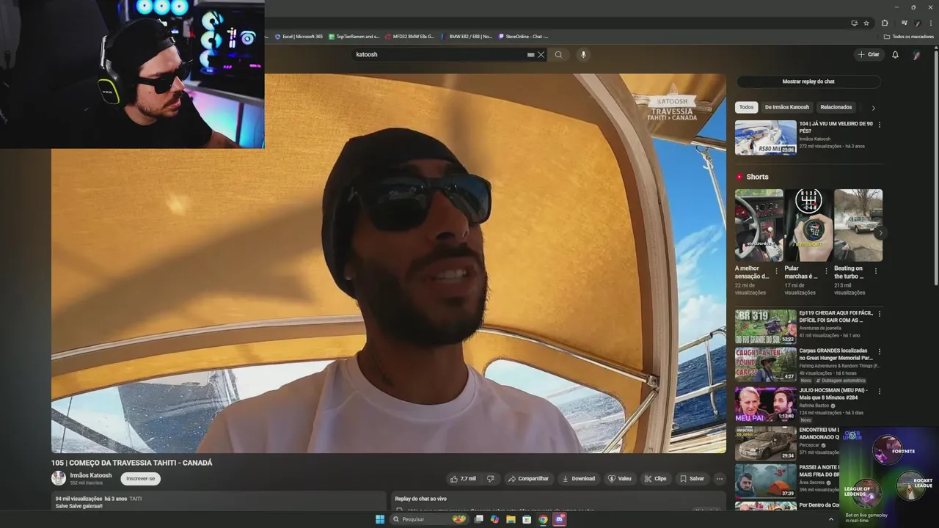Click the '94 mil visualizações' description text

(x=78, y=499)
